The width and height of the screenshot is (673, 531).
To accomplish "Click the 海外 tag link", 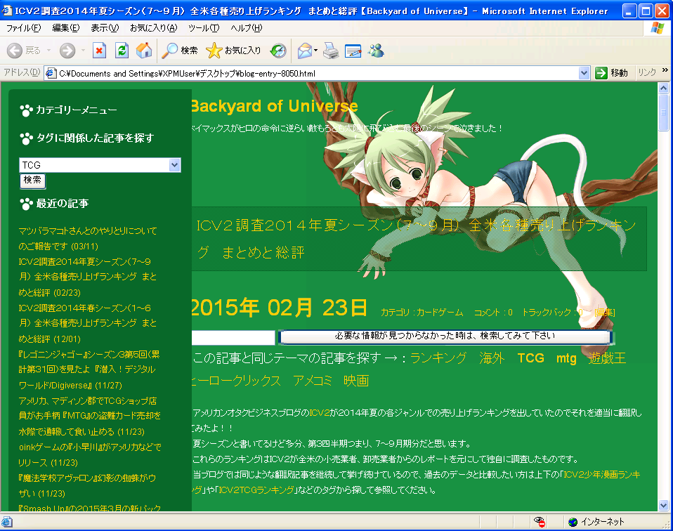I will coord(492,358).
